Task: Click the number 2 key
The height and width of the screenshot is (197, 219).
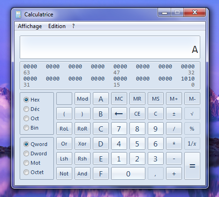Action: (137, 159)
